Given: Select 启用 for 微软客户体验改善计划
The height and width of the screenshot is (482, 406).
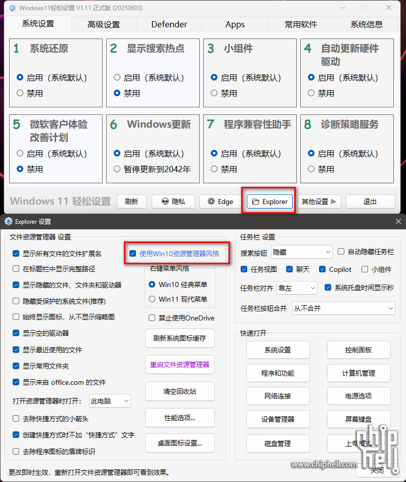Looking at the screenshot, I should (x=20, y=153).
